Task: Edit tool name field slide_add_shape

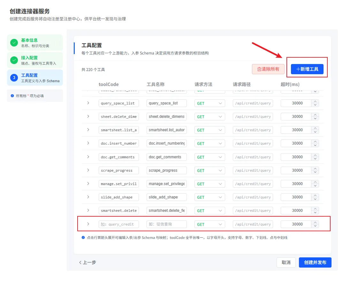Action: coord(167,197)
